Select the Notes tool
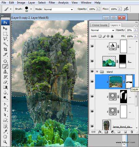Image resolution: width=139 pixels, height=147 pixels. (x=5, y=126)
